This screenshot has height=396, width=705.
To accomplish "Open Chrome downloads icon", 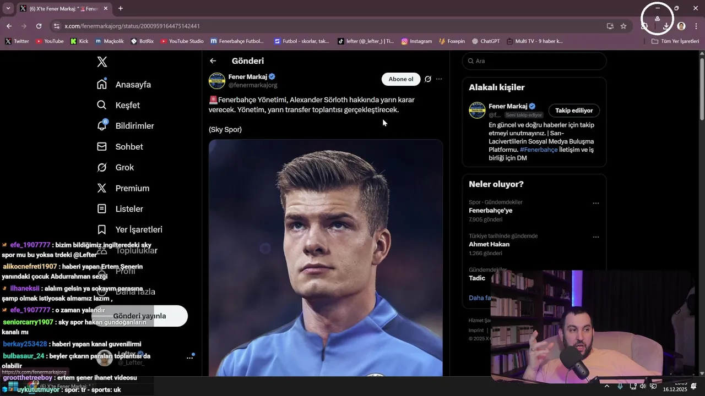I will click(x=666, y=26).
